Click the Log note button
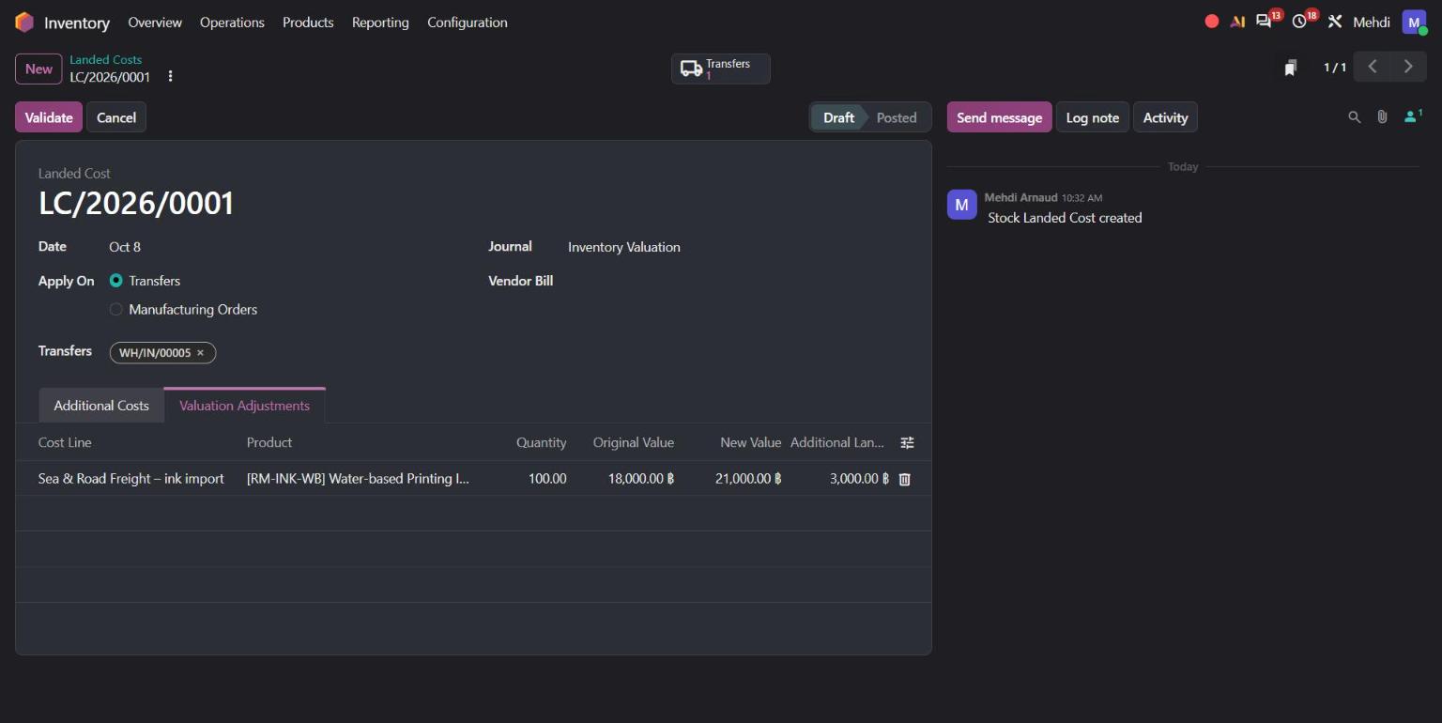1442x723 pixels. coord(1093,117)
